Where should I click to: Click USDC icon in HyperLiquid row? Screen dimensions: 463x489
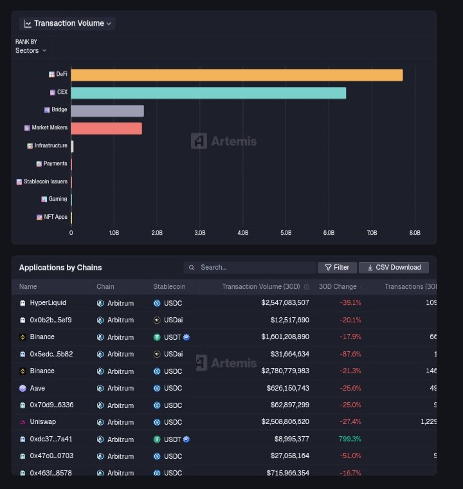157,303
